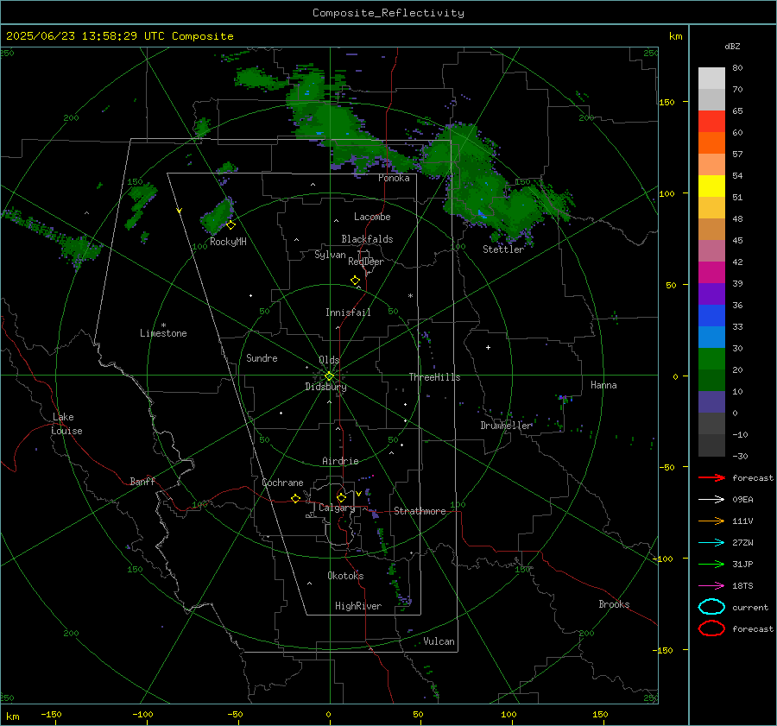777x726 pixels.
Task: Click the Limestone label
Action: click(163, 333)
